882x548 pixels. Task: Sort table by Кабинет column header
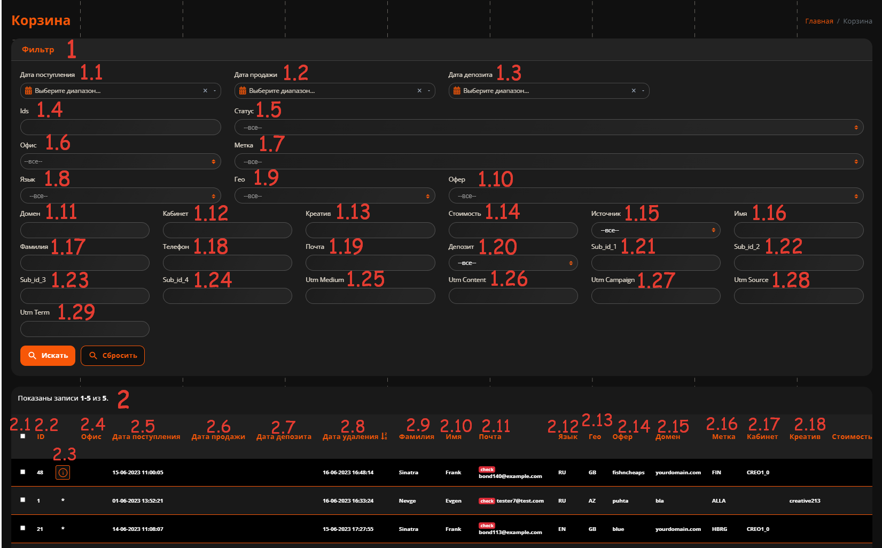pos(762,437)
